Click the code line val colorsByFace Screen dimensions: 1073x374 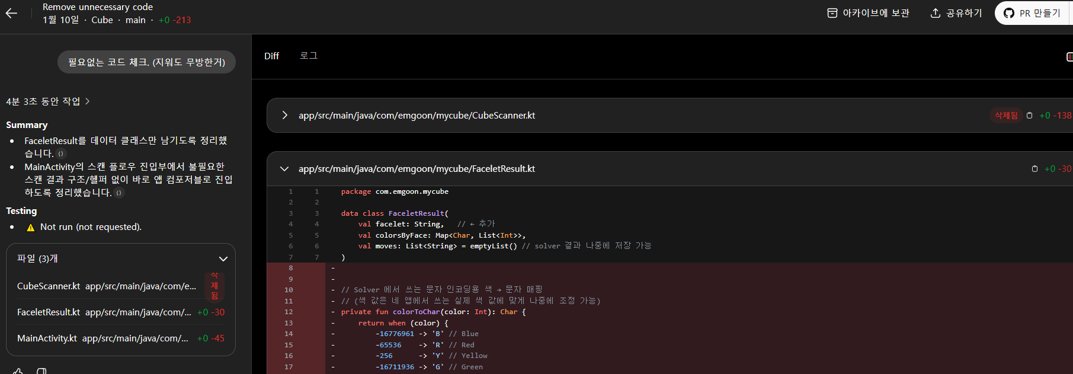[441, 235]
